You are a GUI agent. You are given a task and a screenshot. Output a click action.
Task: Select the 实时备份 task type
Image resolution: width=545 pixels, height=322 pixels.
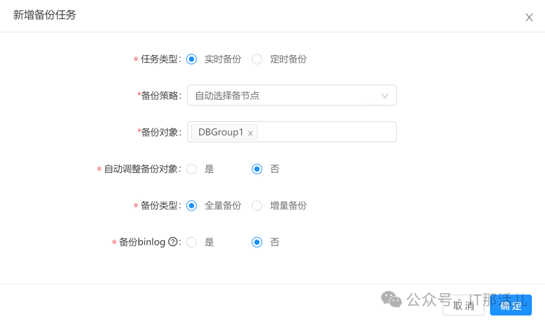coord(192,59)
